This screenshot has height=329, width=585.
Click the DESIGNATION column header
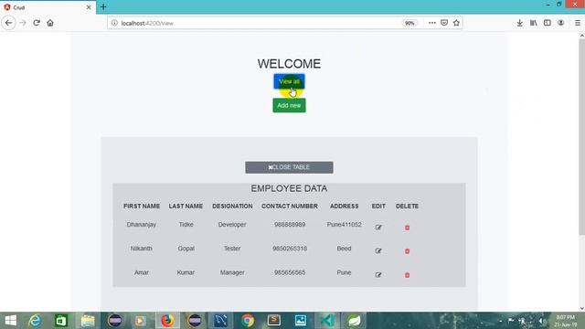pyautogui.click(x=232, y=206)
